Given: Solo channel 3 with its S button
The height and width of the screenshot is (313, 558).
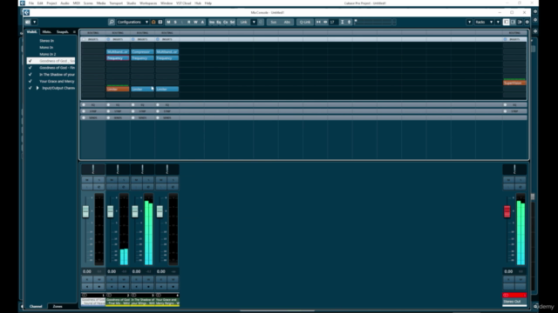Looking at the screenshot, I should 148,180.
